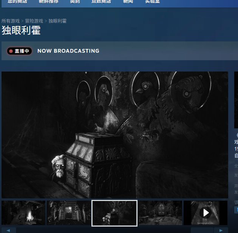Click the right arrow of thumbnail strip
The width and height of the screenshot is (238, 233).
pos(221,230)
